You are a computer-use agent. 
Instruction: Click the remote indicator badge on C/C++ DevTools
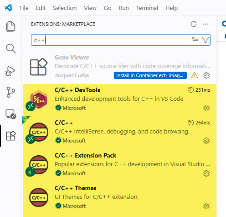[31, 106]
